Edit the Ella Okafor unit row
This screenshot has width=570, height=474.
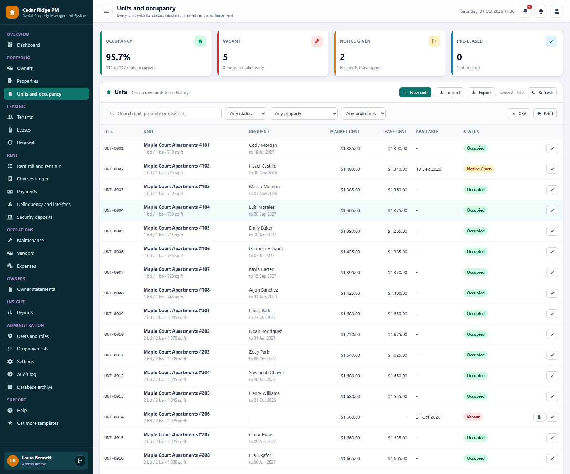pos(552,458)
